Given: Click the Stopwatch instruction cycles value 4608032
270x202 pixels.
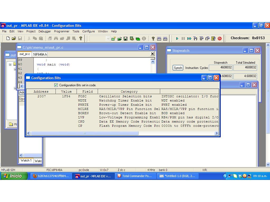Looking at the screenshot, I should click(x=221, y=67).
